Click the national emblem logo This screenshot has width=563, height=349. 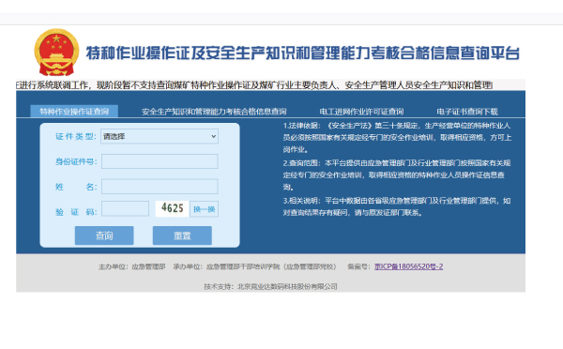[56, 53]
